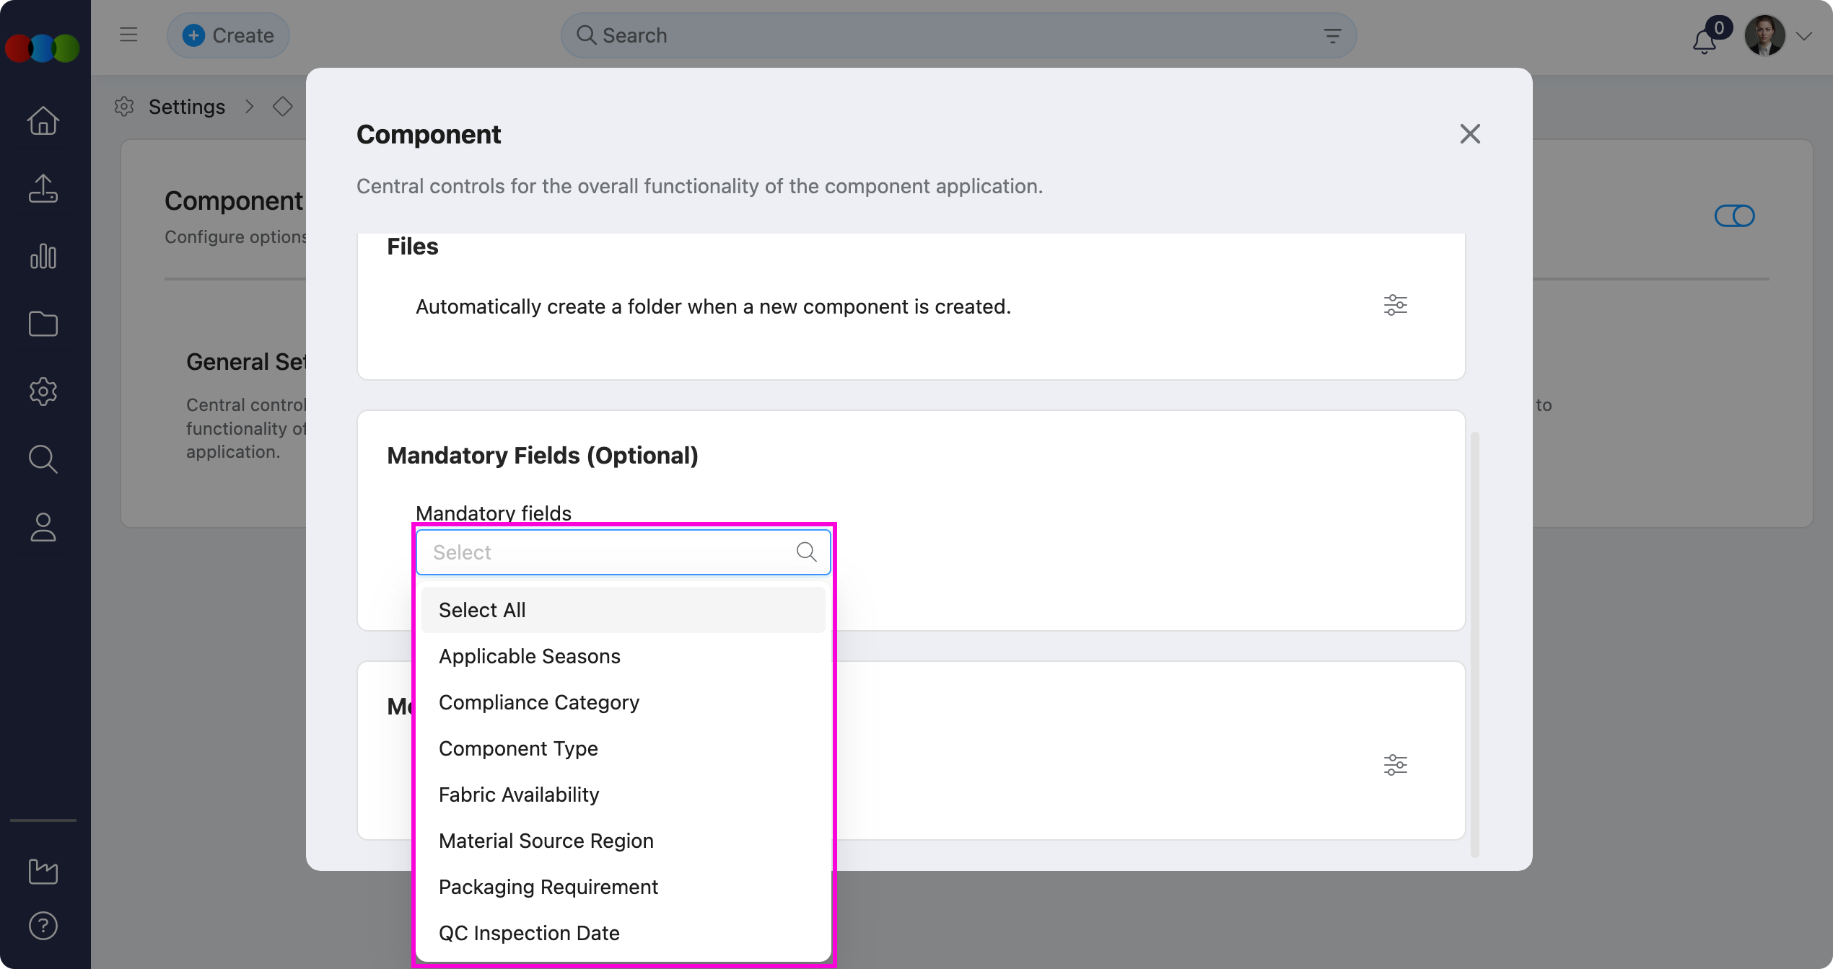Choose Select All from dropdown list
The height and width of the screenshot is (969, 1833).
[482, 610]
